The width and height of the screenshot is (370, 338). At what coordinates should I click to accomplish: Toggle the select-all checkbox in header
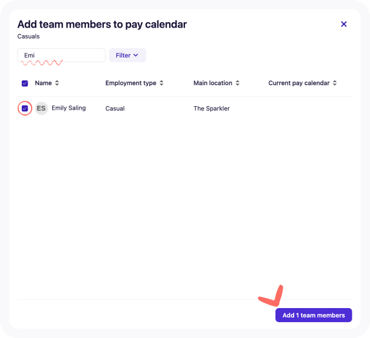pyautogui.click(x=25, y=83)
